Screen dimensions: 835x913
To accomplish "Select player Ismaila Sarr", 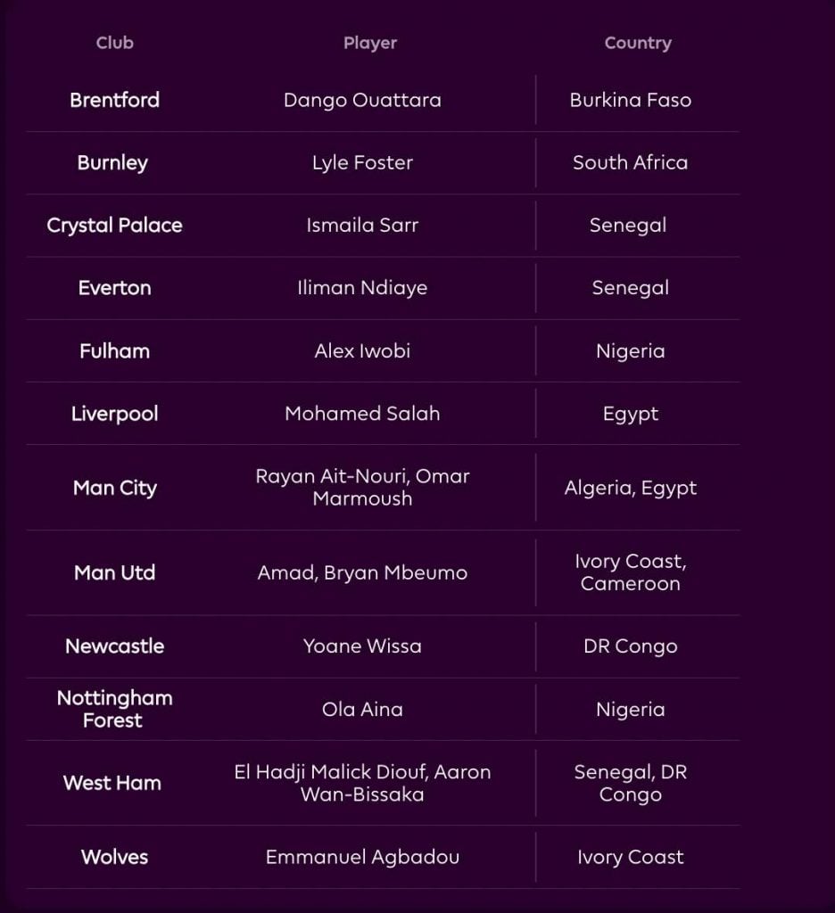I will pos(362,226).
